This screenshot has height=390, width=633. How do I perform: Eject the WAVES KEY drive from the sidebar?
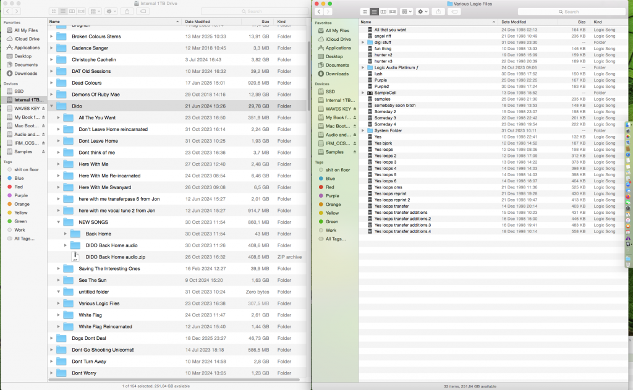(x=43, y=108)
